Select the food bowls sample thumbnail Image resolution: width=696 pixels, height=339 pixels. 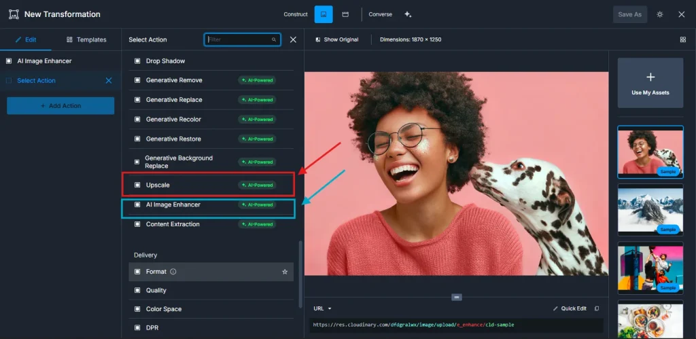(x=650, y=319)
